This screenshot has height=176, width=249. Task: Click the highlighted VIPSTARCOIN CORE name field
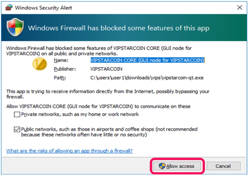click(147, 60)
